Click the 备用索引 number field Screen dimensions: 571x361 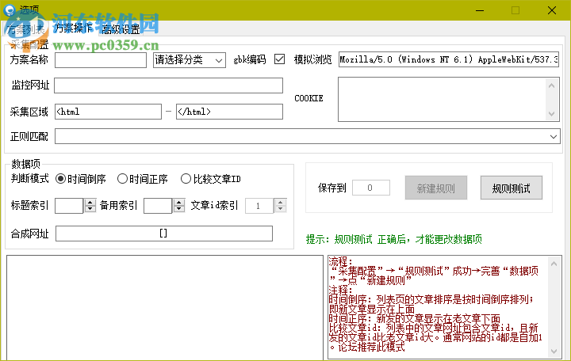pos(158,206)
